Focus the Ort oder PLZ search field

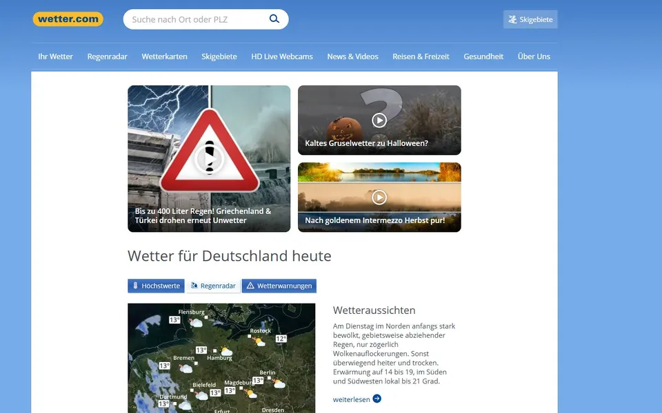click(x=205, y=19)
